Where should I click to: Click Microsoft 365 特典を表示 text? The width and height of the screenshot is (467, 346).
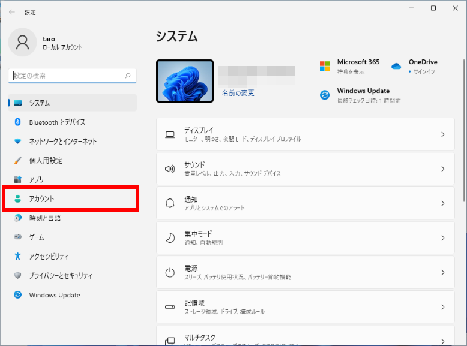point(351,72)
